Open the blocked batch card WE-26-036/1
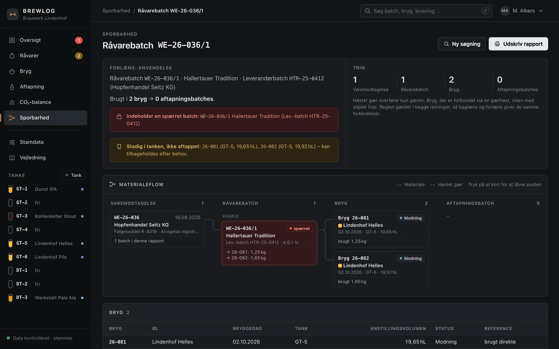The width and height of the screenshot is (559, 349). 269,243
